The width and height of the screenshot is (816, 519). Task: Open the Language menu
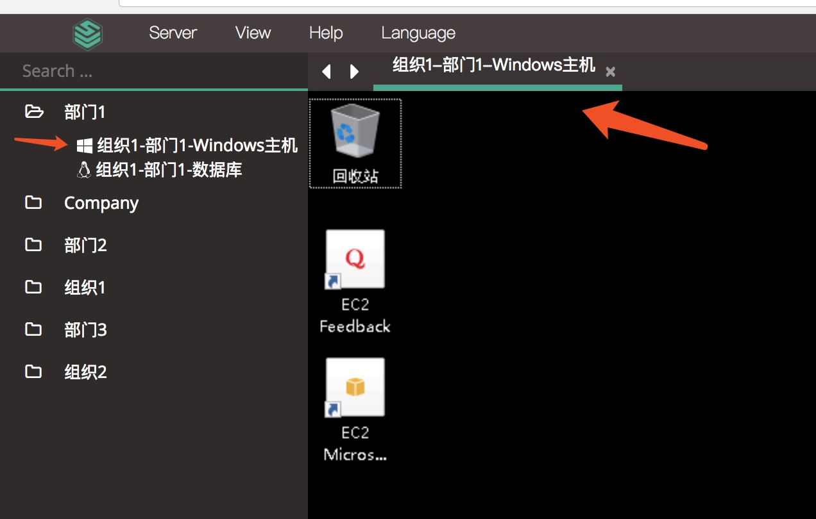pyautogui.click(x=418, y=33)
